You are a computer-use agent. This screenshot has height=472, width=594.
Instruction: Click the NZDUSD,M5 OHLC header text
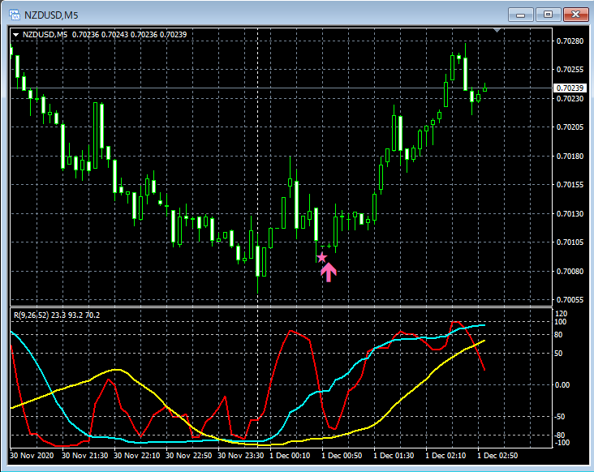105,34
